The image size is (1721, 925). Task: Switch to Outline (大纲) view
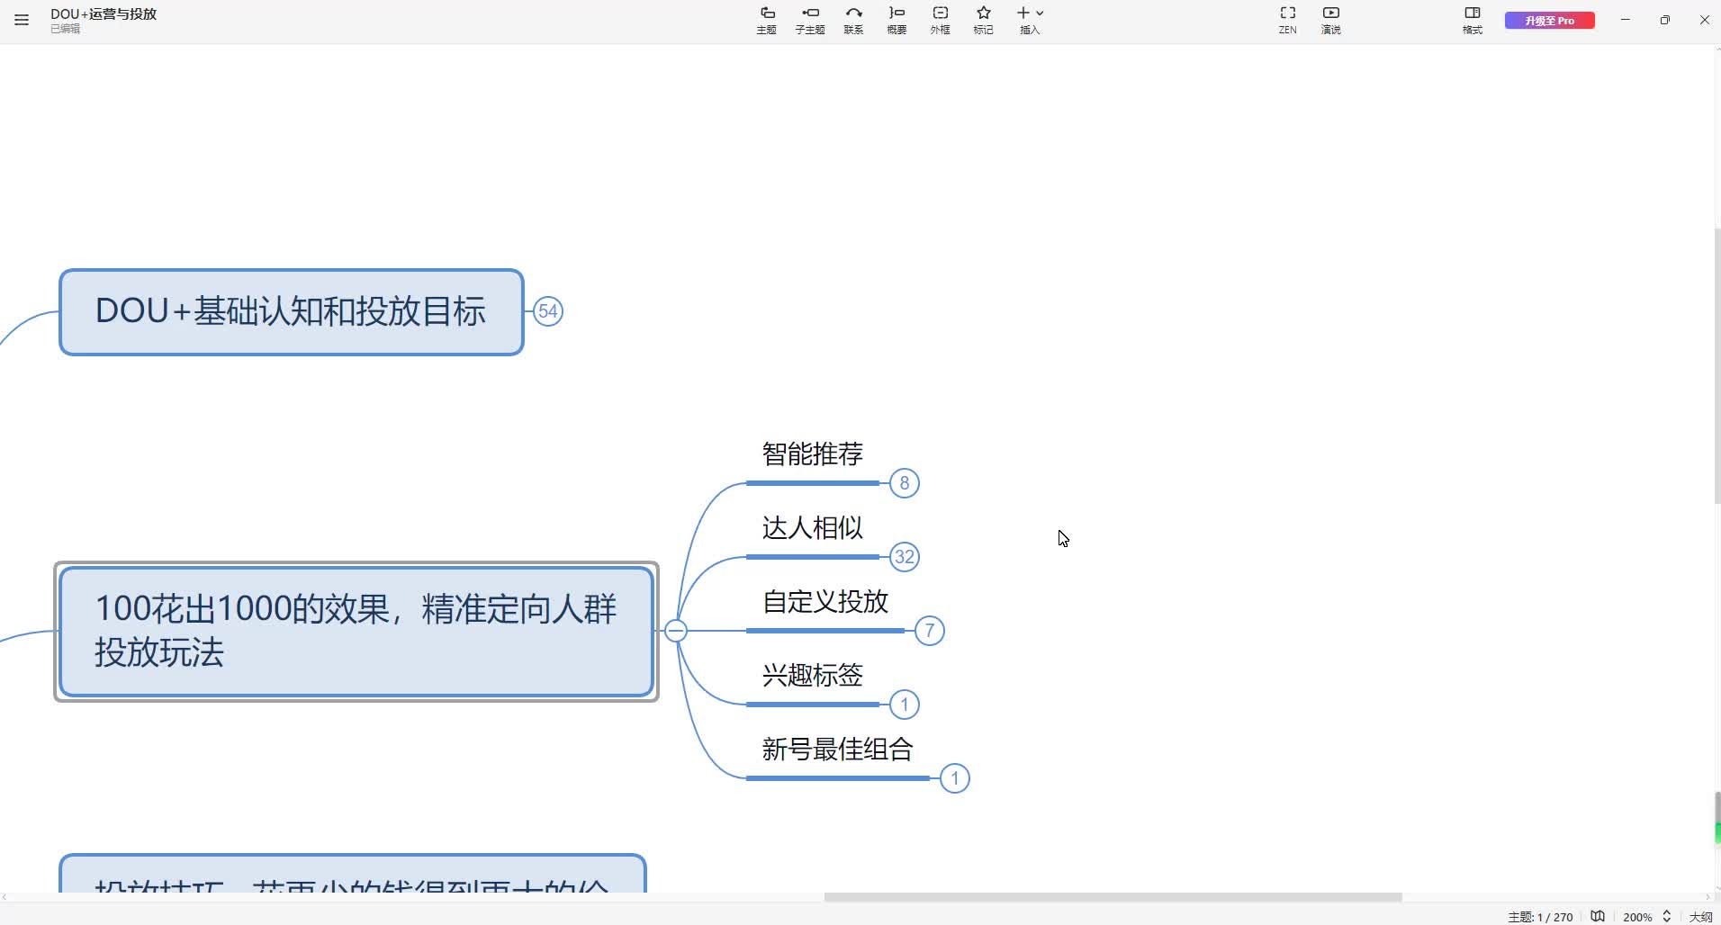pyautogui.click(x=1700, y=917)
